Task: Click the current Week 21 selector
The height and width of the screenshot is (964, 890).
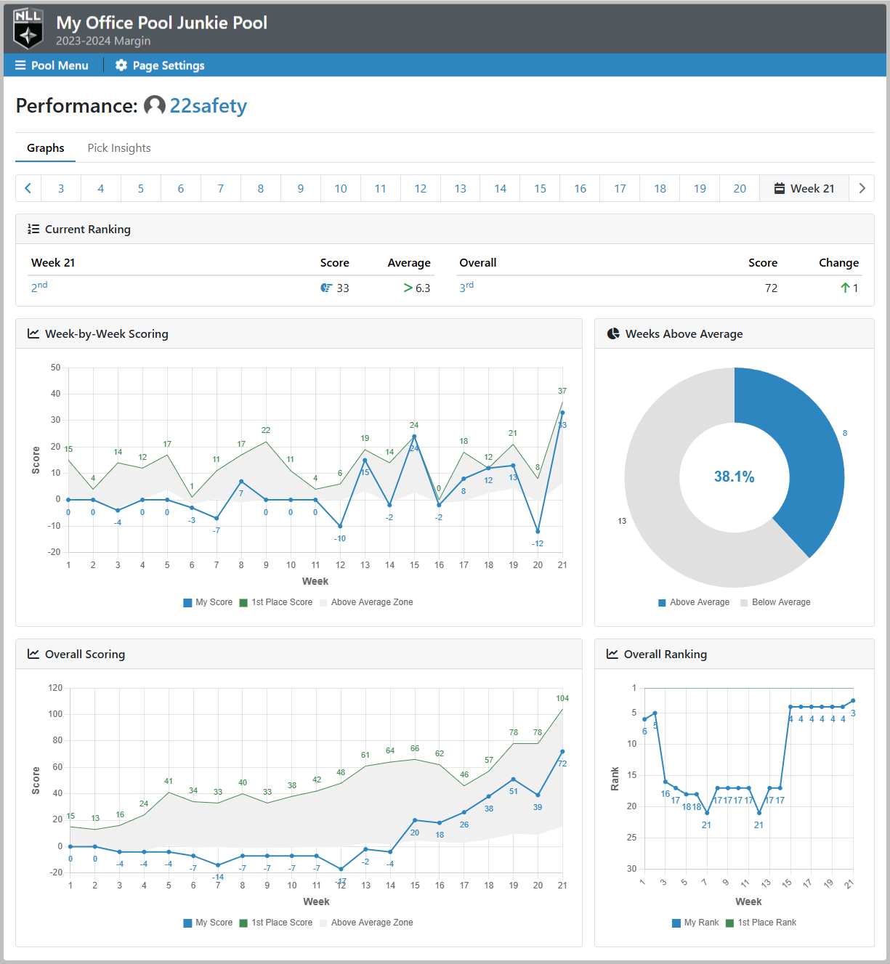Action: pos(804,188)
